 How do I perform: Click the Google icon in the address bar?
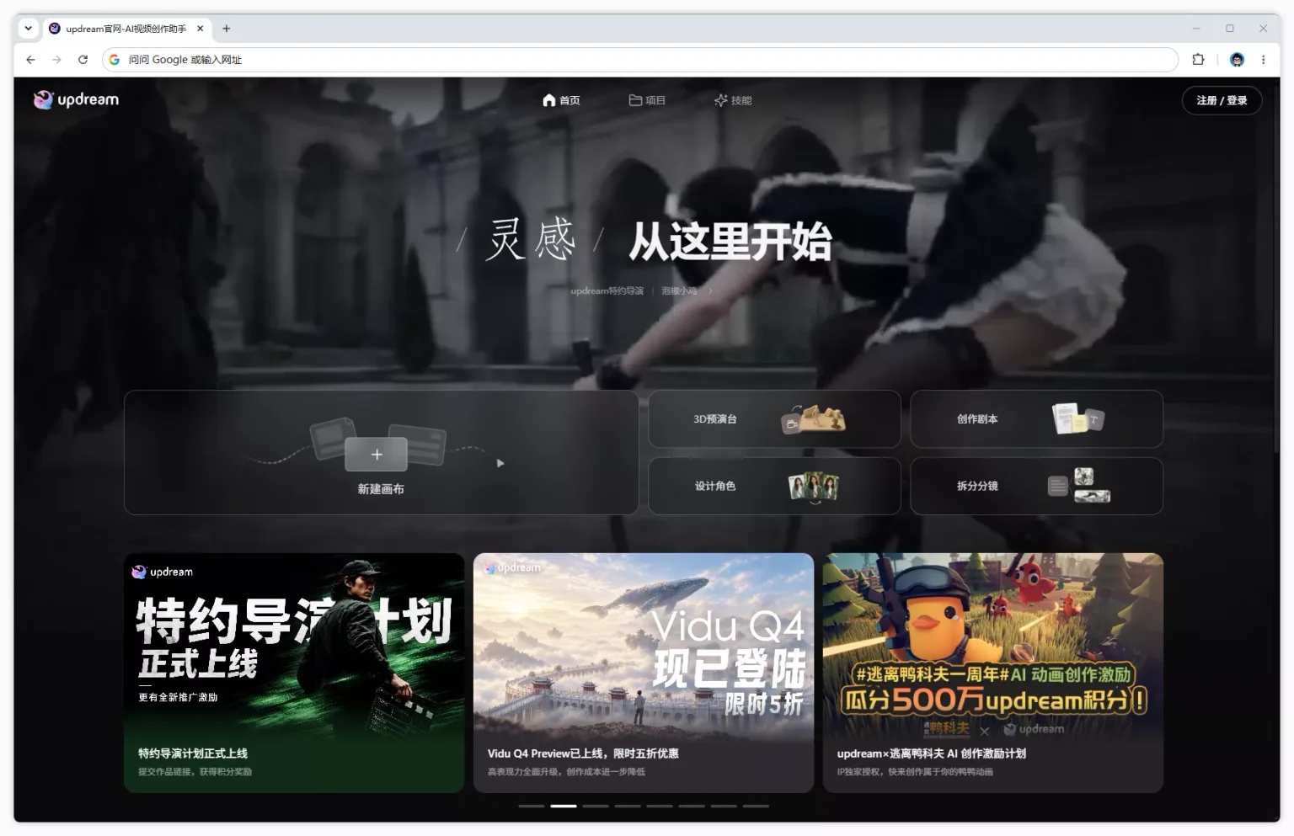[x=115, y=60]
